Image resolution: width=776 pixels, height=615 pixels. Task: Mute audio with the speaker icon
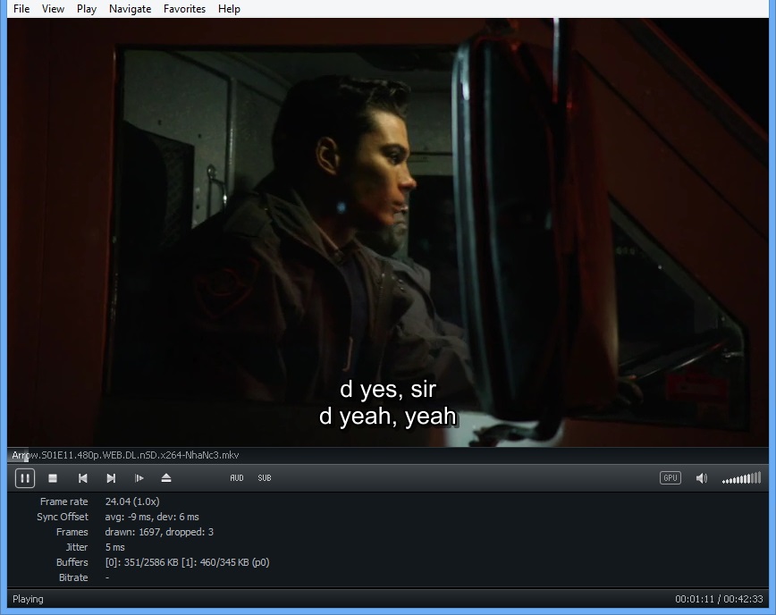click(701, 478)
